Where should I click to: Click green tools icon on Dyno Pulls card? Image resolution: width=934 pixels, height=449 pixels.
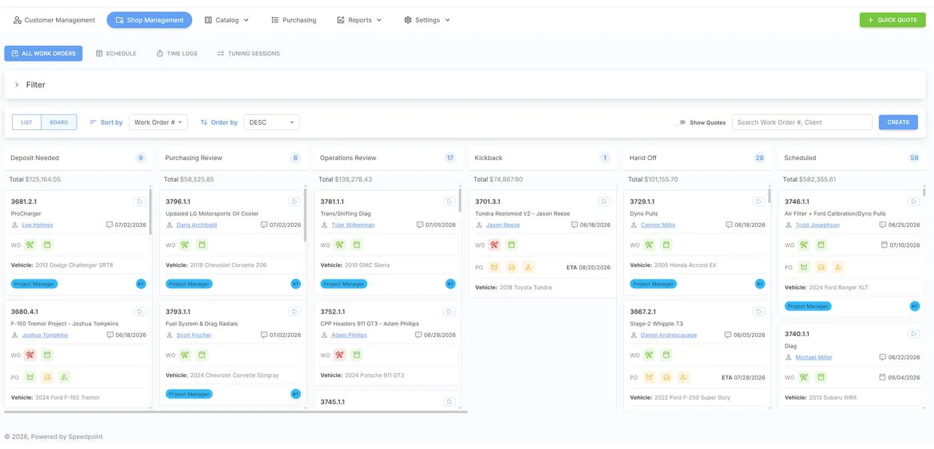649,245
